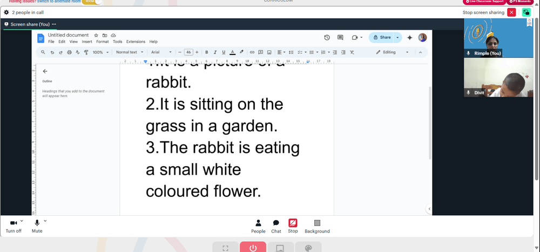Image resolution: width=540 pixels, height=252 pixels.
Task: Open version history clock icon
Action: click(327, 38)
